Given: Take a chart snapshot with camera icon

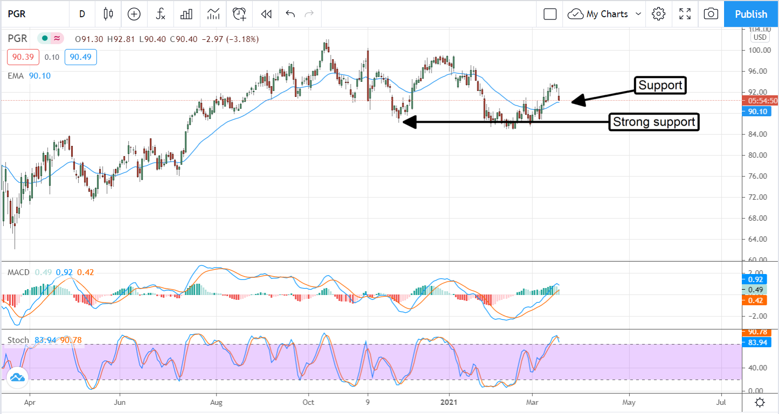Looking at the screenshot, I should pyautogui.click(x=711, y=14).
